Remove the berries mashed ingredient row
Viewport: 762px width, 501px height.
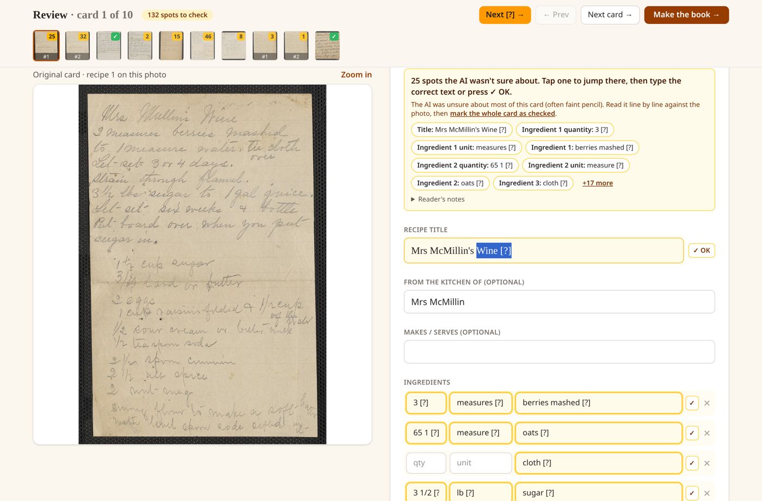707,403
